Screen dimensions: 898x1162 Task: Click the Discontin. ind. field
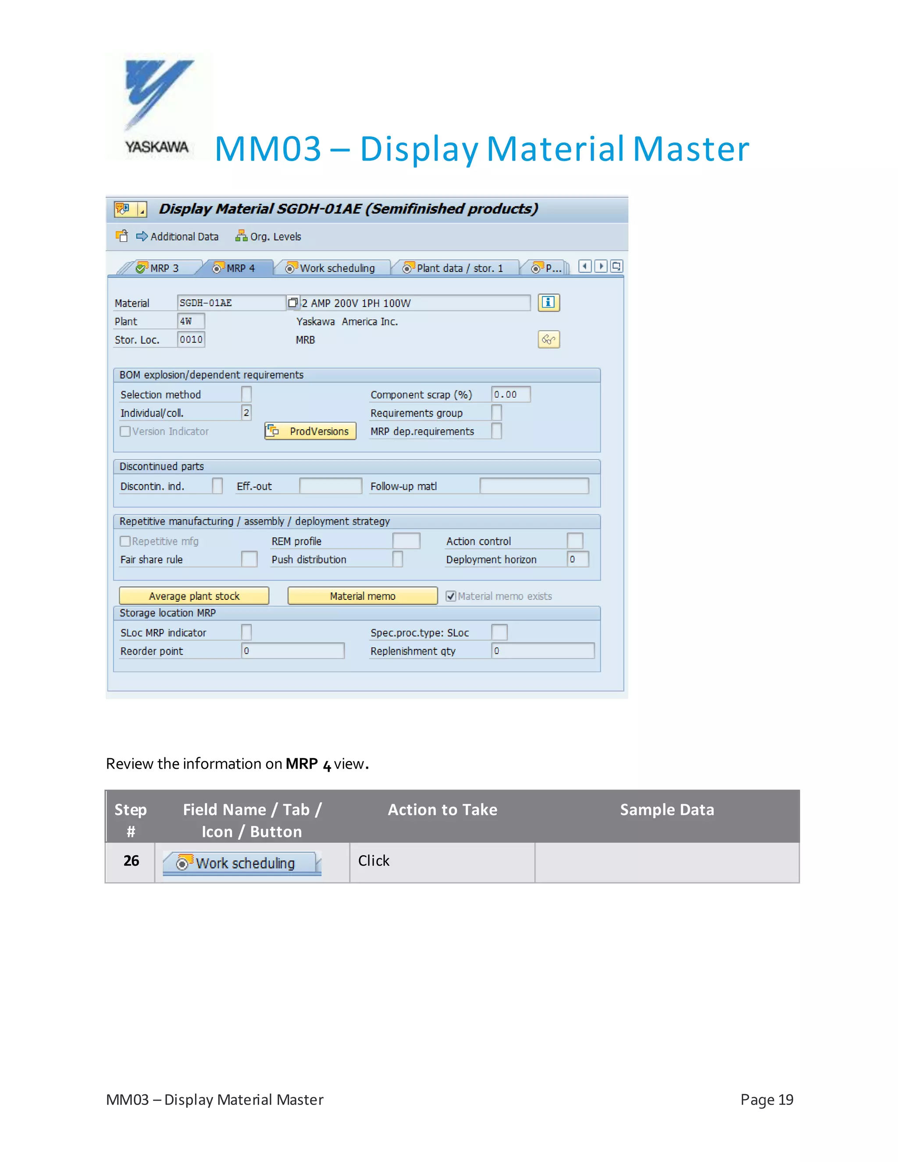[217, 486]
